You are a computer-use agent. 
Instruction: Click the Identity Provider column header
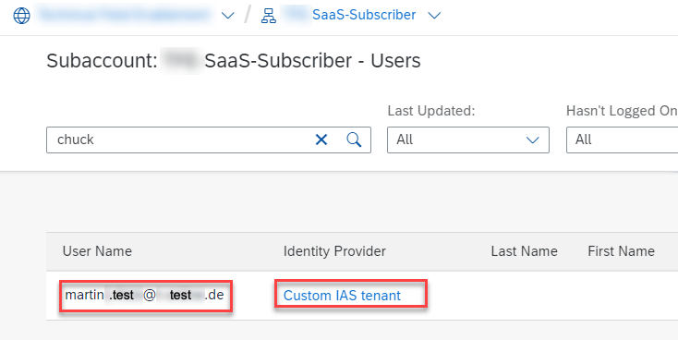point(334,251)
